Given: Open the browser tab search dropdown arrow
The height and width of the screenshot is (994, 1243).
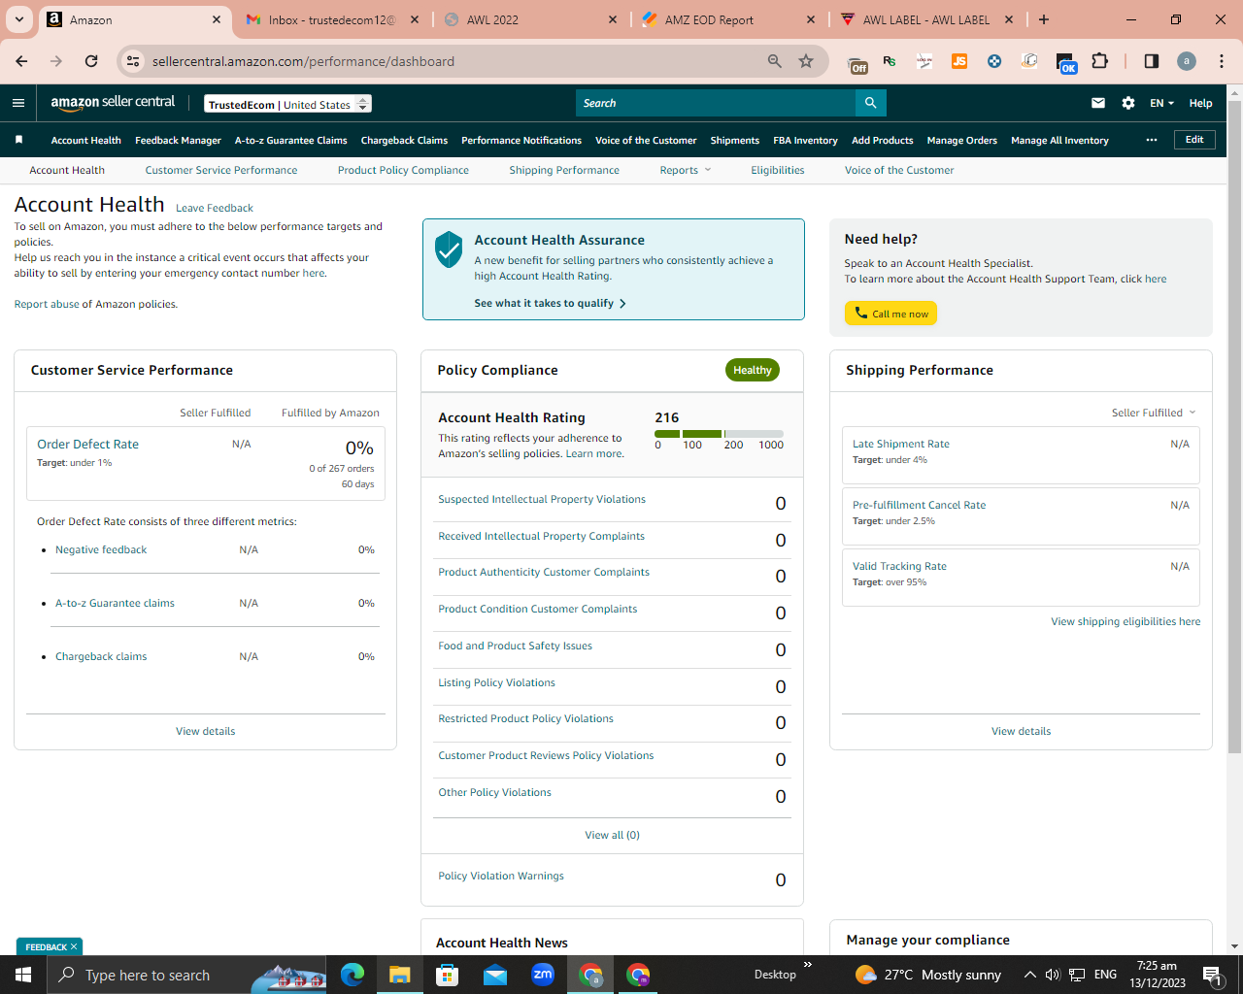Looking at the screenshot, I should click(x=19, y=19).
